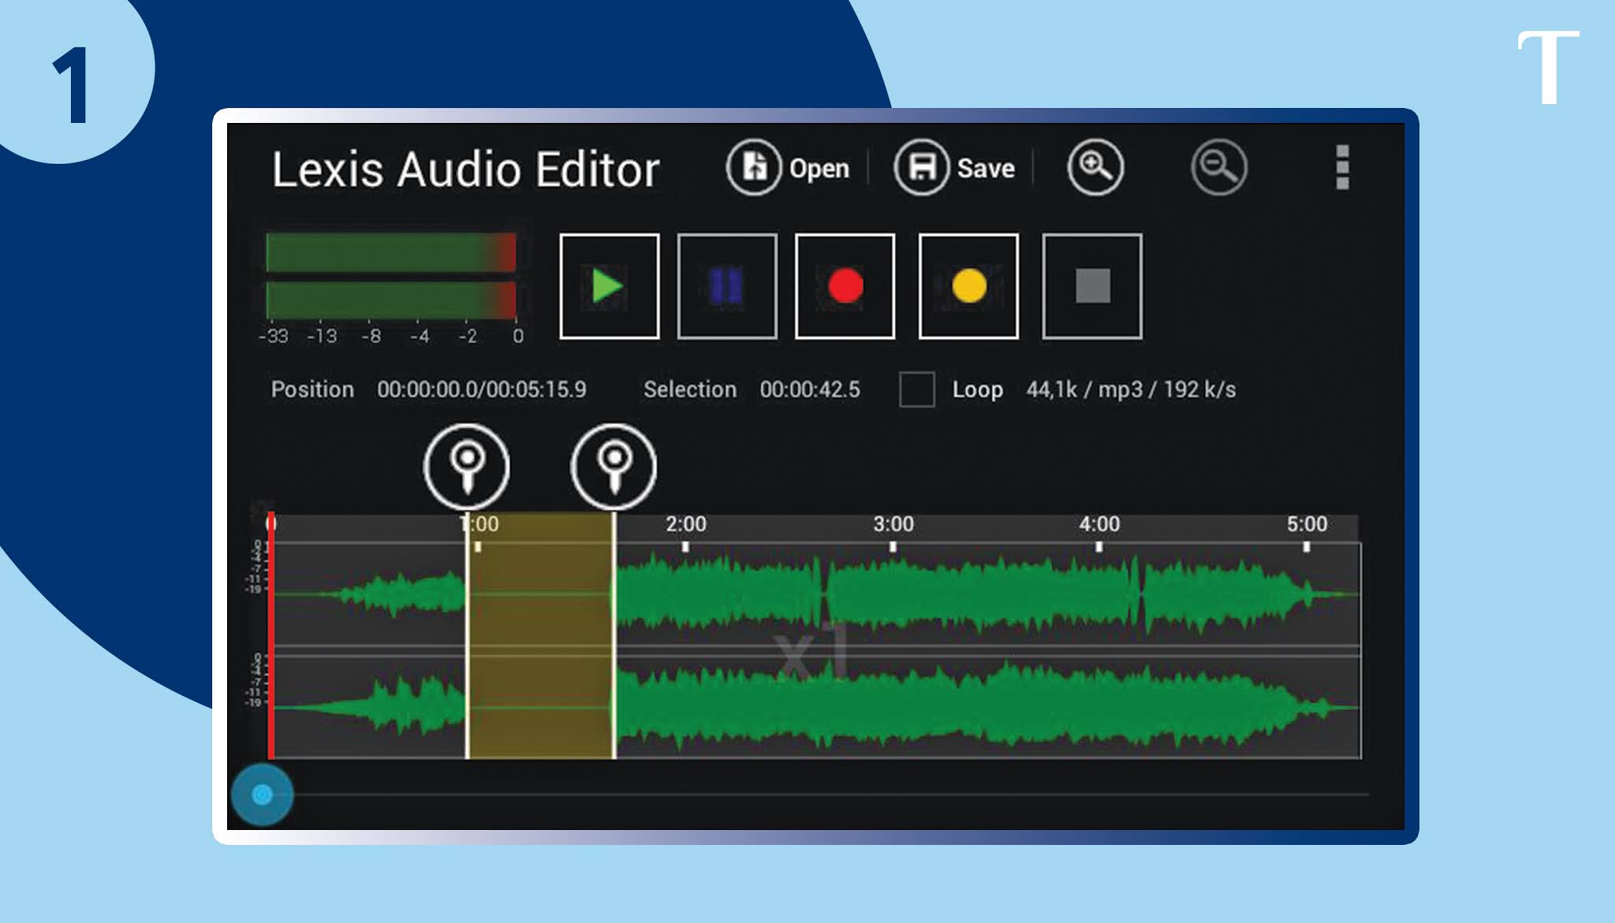Zoom in on the waveform
The height and width of the screenshot is (923, 1615).
click(1095, 167)
